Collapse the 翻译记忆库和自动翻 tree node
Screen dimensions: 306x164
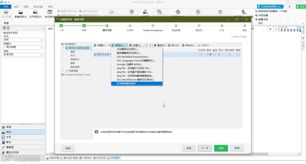point(63,48)
